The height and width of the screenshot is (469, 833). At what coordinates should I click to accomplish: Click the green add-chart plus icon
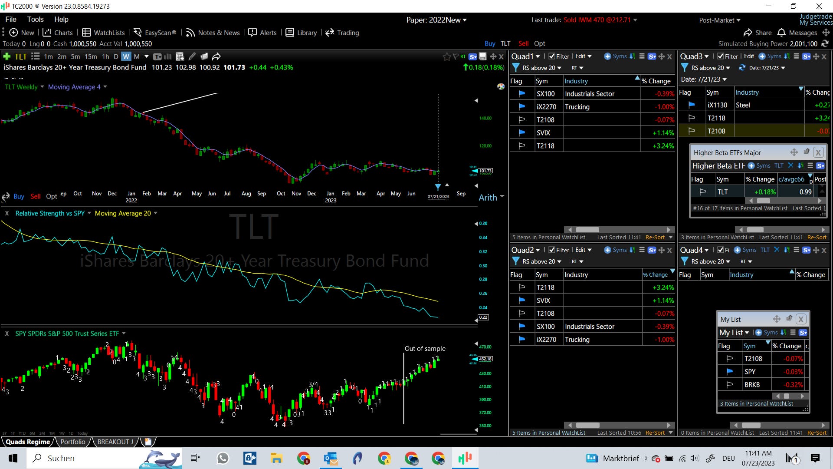point(7,56)
